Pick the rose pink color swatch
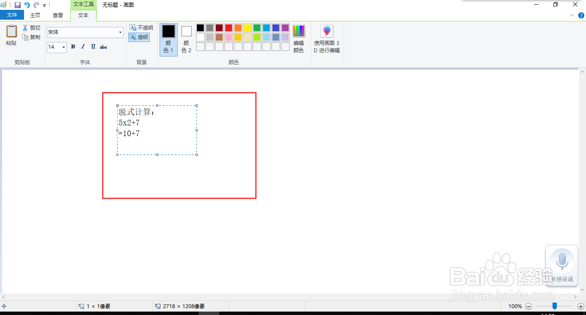The image size is (586, 315). tap(229, 37)
